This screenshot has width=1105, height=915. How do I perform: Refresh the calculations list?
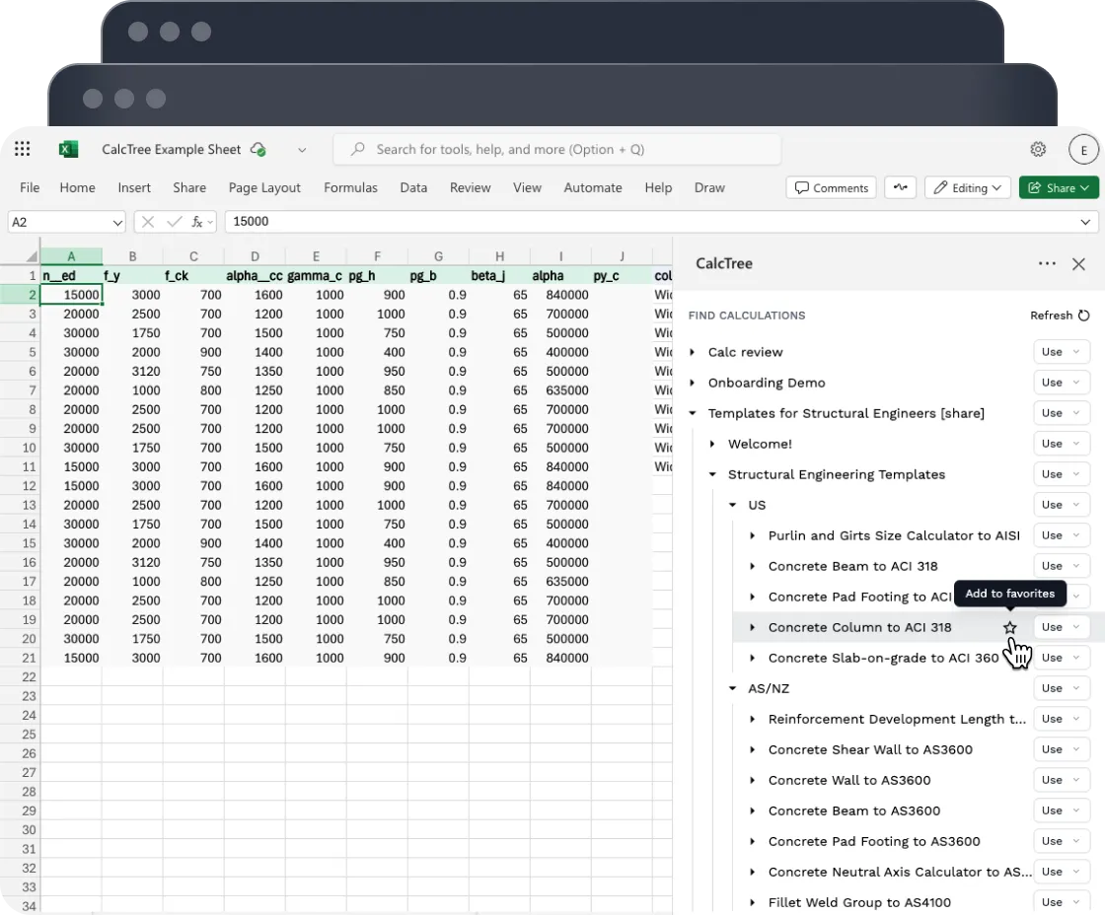(1060, 316)
